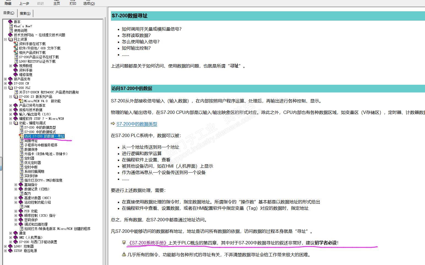Expand the 基础指令 tree node
425x265 pixels.
tap(16, 185)
